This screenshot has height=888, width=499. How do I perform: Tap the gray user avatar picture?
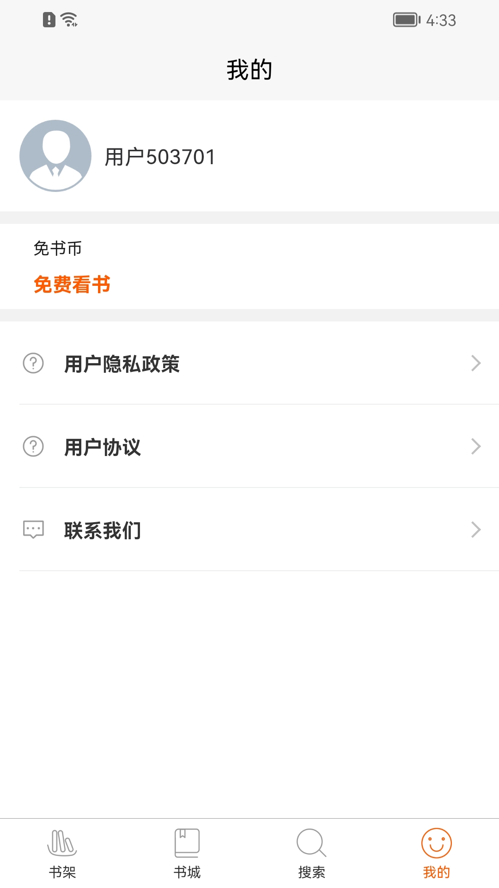(x=55, y=156)
